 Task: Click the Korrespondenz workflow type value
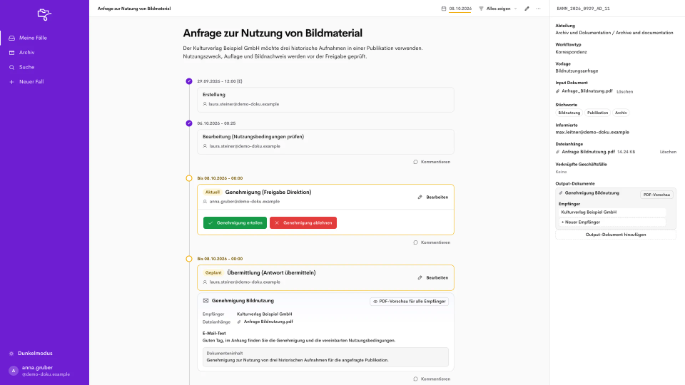coord(571,52)
